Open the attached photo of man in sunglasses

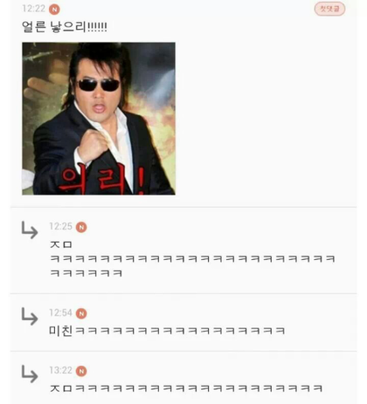(x=99, y=119)
